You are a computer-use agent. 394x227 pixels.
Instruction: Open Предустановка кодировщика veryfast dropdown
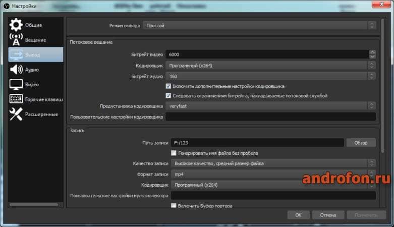pyautogui.click(x=270, y=106)
